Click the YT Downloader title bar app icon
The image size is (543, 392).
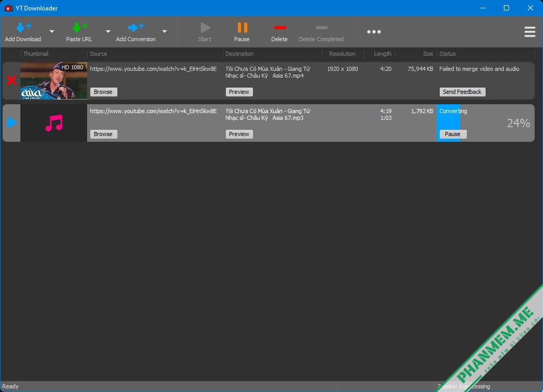point(9,8)
